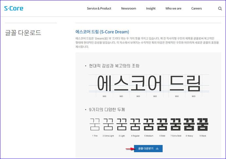Image resolution: width=226 pixels, height=159 pixels.
Task: Click the S-Core logo
Action: [14, 8]
